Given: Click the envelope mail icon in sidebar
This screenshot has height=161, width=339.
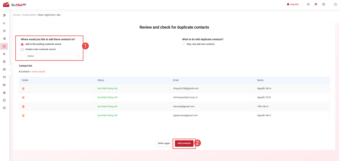Looking at the screenshot, I should [4, 77].
